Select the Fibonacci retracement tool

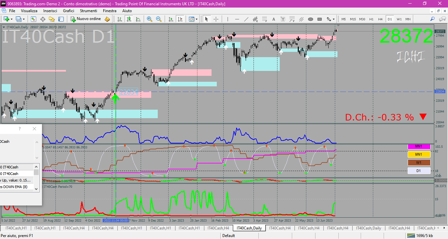[x=264, y=19]
